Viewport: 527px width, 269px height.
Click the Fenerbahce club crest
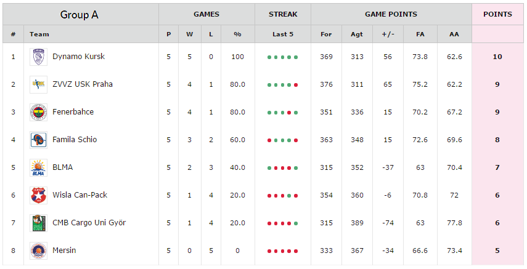pos(38,112)
